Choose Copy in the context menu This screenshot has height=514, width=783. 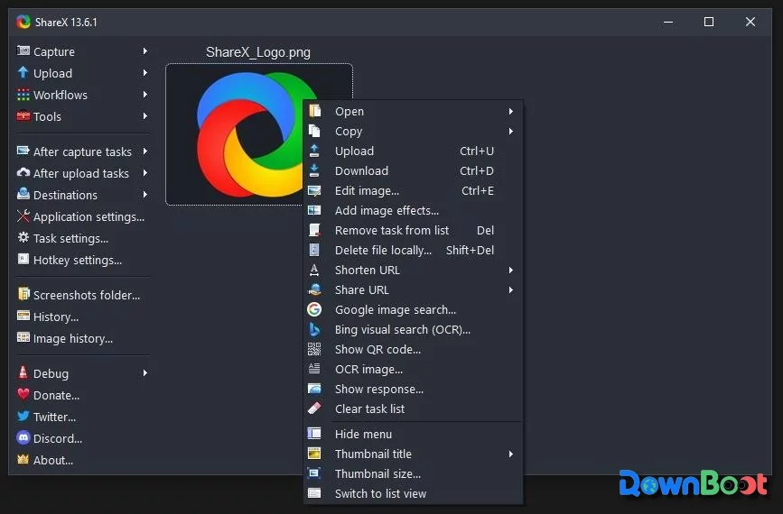tap(413, 131)
